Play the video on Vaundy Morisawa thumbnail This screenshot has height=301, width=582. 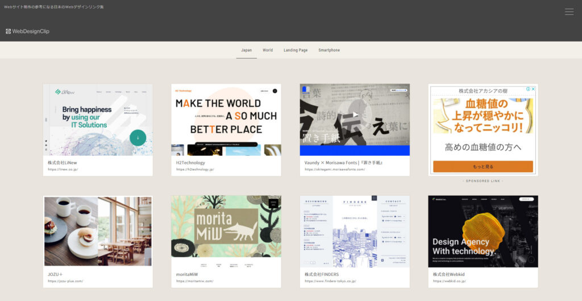pyautogui.click(x=355, y=114)
